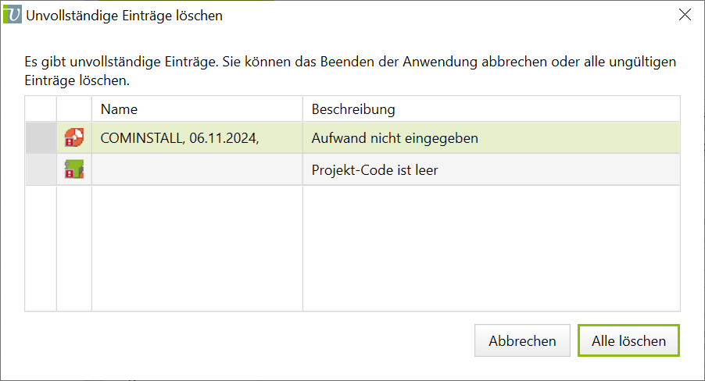Sort by the Beschreibung column header
The width and height of the screenshot is (705, 381).
[491, 109]
